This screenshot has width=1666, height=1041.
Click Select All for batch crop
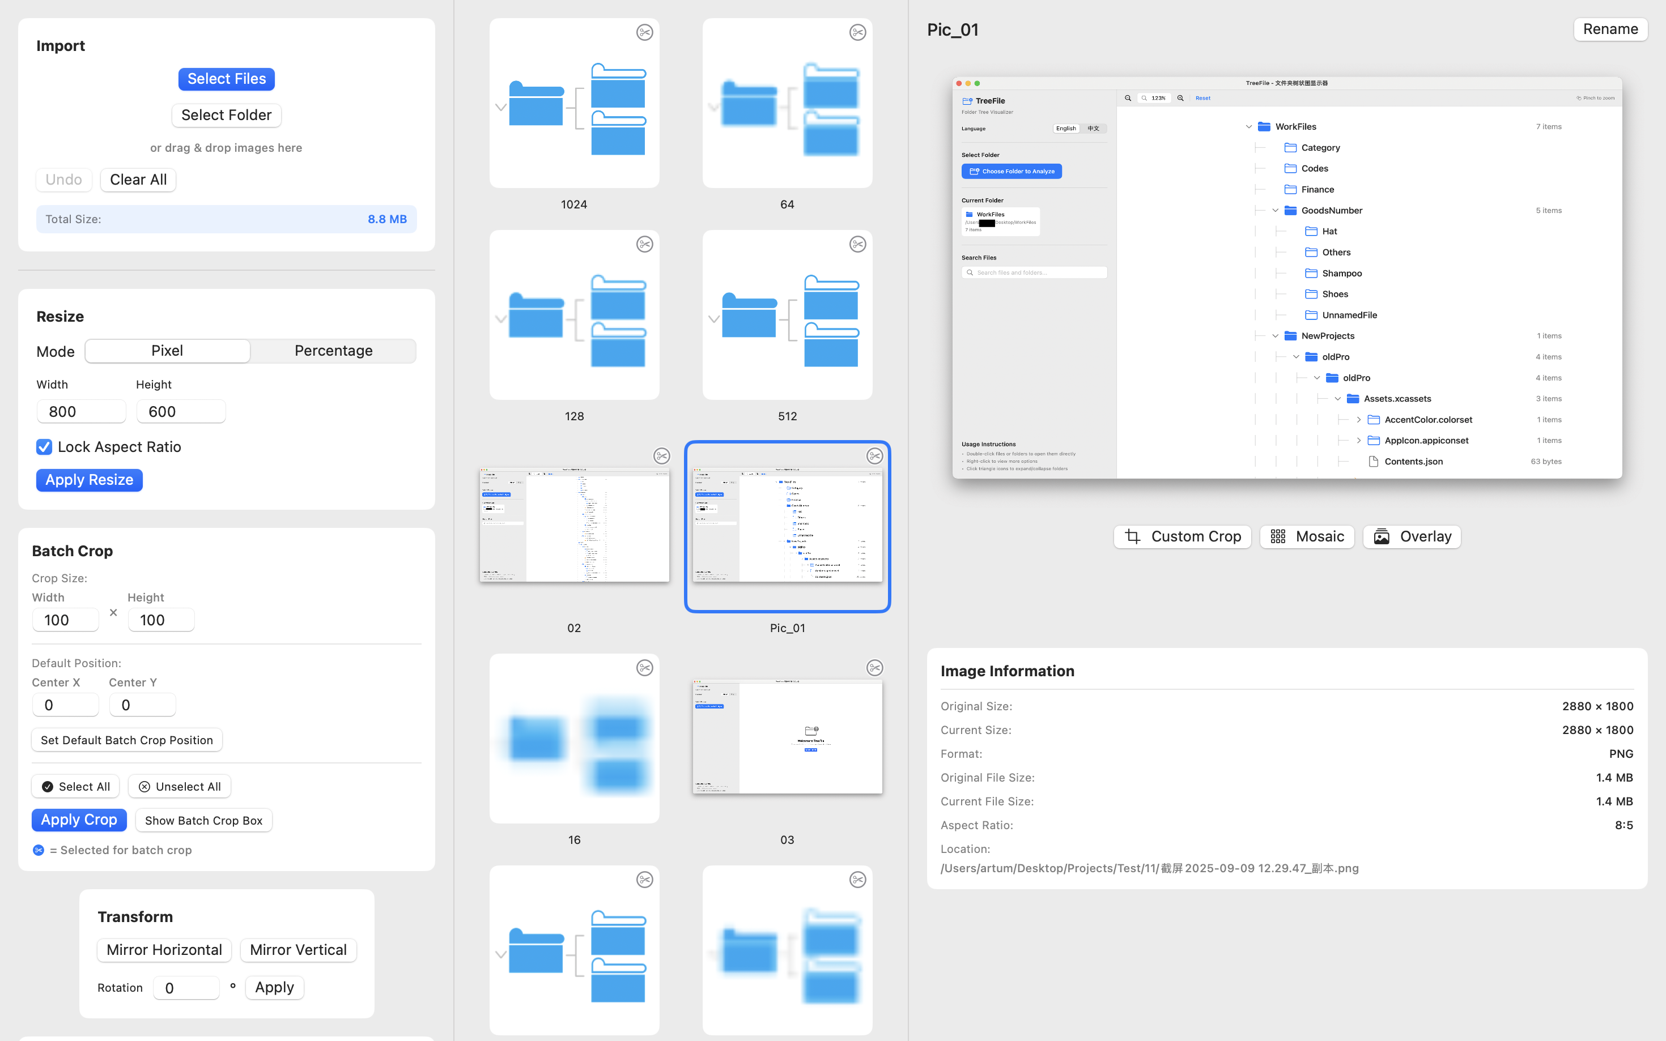(76, 786)
